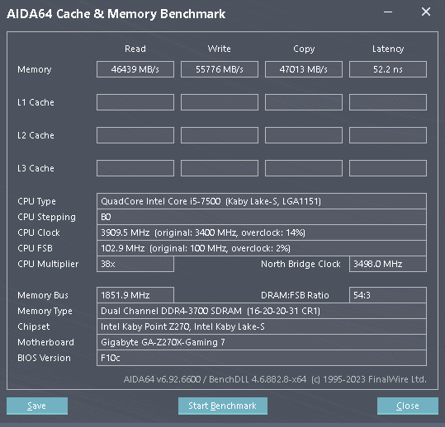Click the empty L3 Cache Write field
Image resolution: width=445 pixels, height=427 pixels.
[220, 168]
